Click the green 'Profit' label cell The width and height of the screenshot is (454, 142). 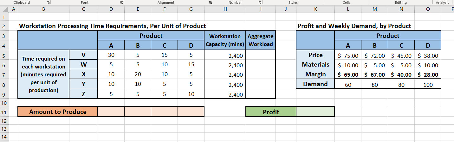(271, 112)
